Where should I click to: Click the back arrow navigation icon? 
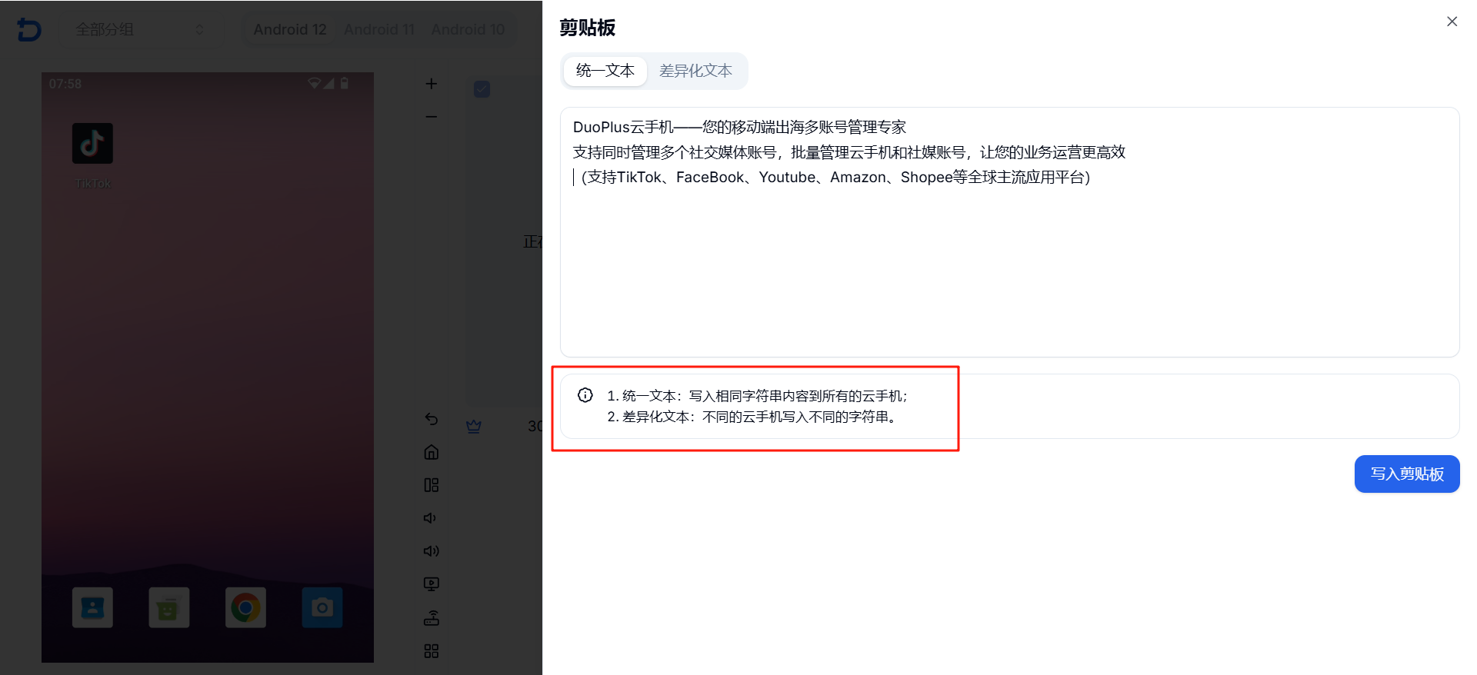[432, 419]
